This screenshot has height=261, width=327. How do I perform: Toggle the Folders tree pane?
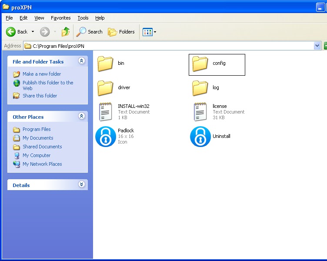tap(121, 32)
